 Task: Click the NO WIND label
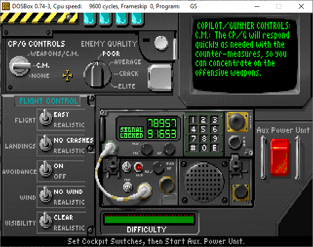coord(68,191)
